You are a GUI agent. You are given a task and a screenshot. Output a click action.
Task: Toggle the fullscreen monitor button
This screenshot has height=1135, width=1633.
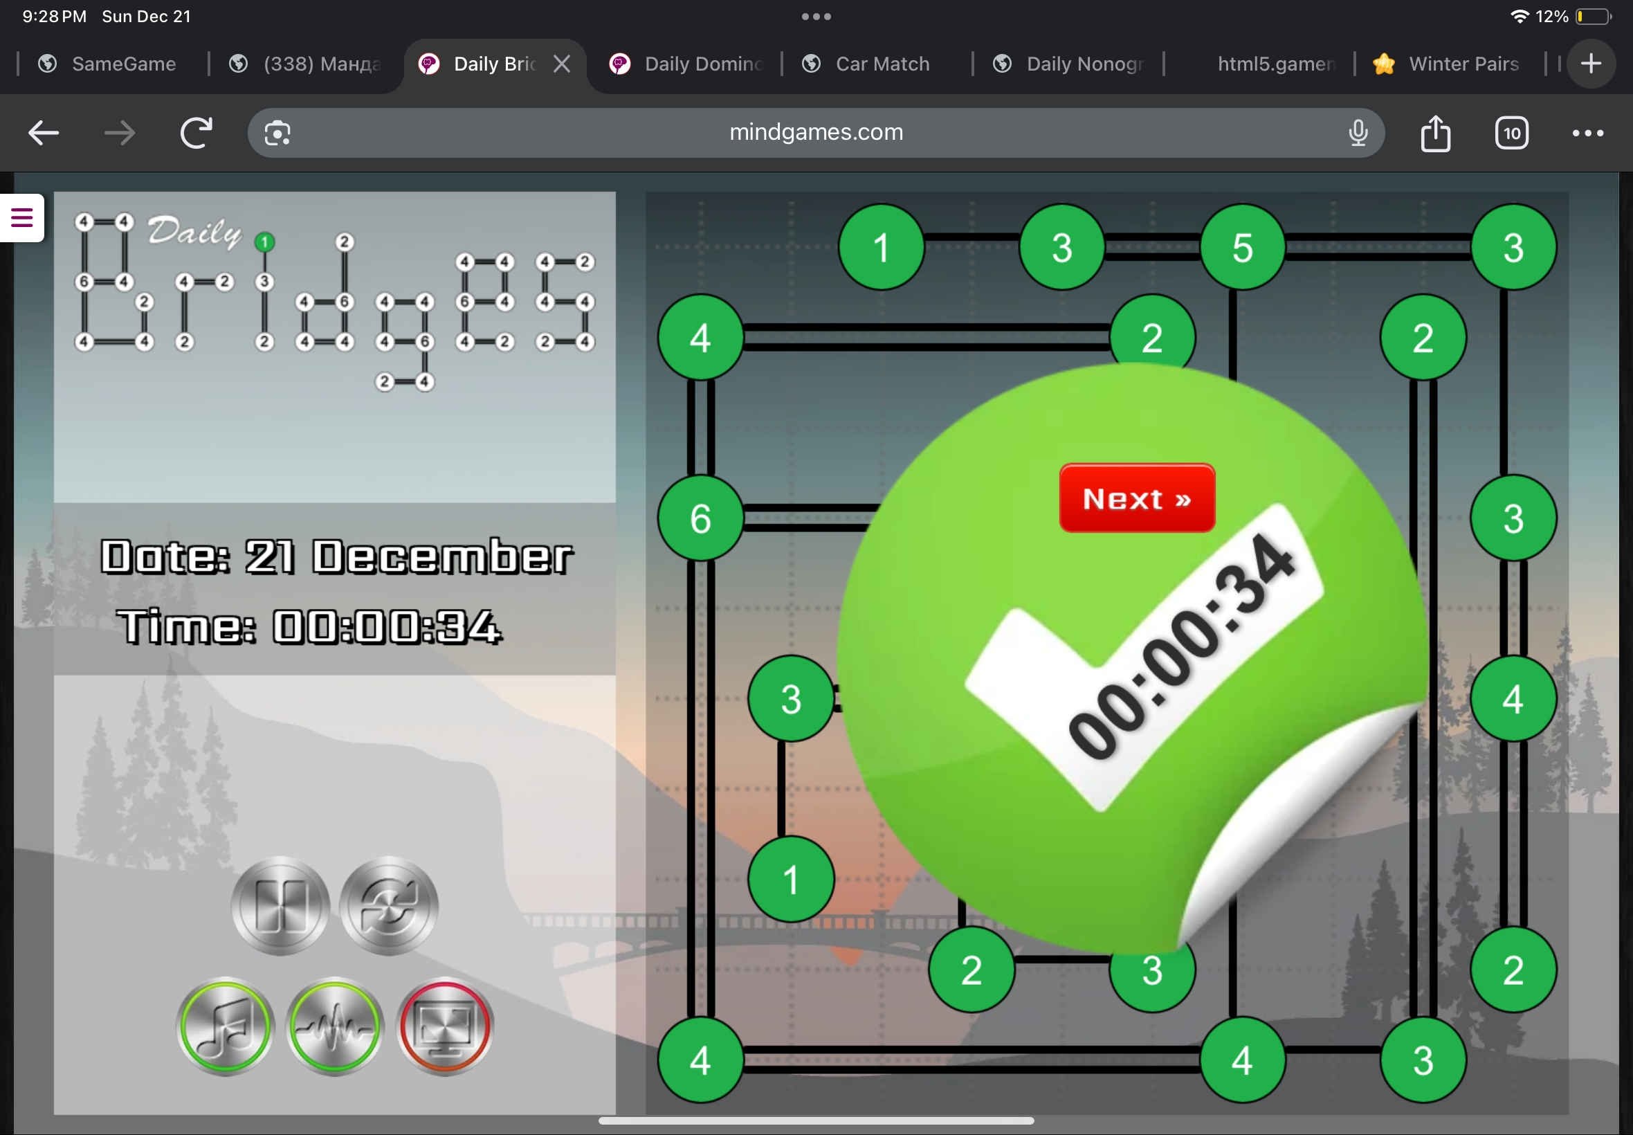coord(445,1026)
